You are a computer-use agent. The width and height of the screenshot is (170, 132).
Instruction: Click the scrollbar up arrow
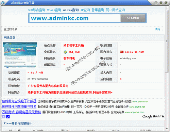tap(167, 8)
